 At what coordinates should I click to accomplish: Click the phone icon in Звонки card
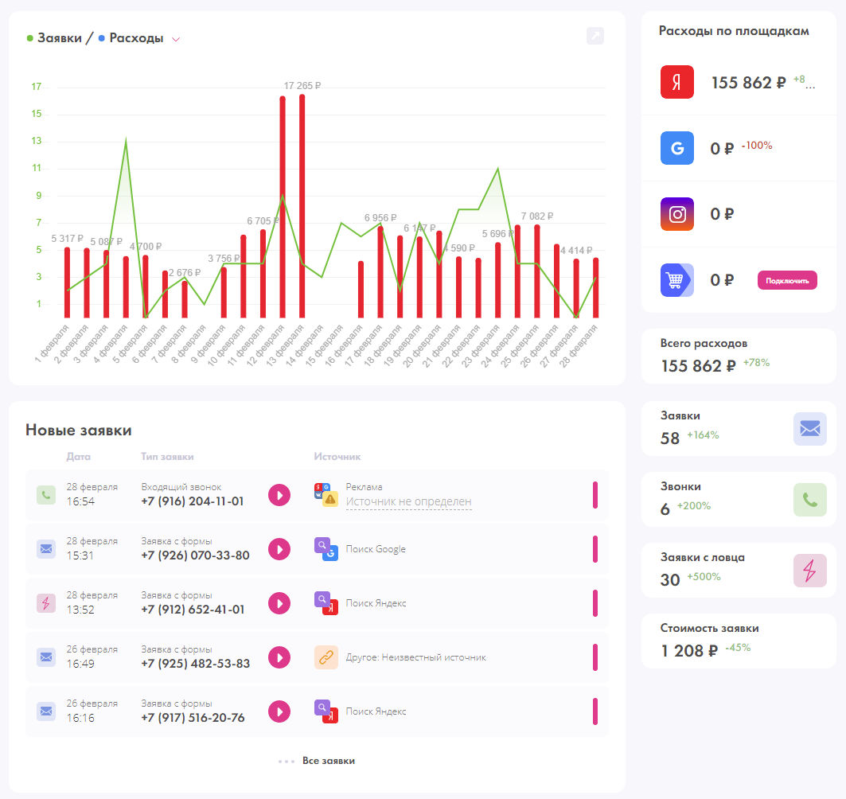(x=810, y=500)
